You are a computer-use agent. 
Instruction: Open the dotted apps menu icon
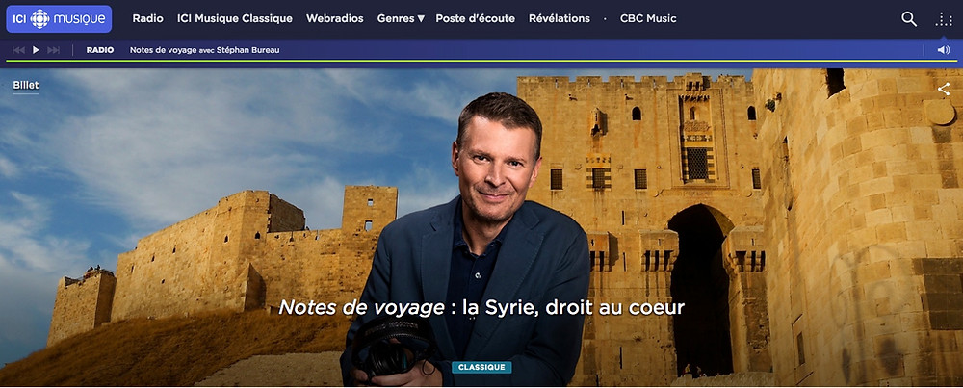click(x=944, y=19)
